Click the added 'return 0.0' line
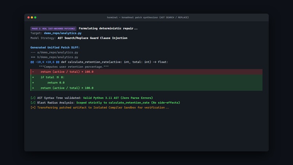This screenshot has width=293, height=165. pyautogui.click(x=146, y=83)
